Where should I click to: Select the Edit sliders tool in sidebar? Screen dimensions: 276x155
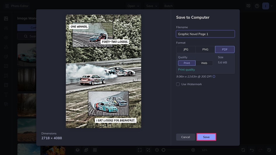(6, 28)
